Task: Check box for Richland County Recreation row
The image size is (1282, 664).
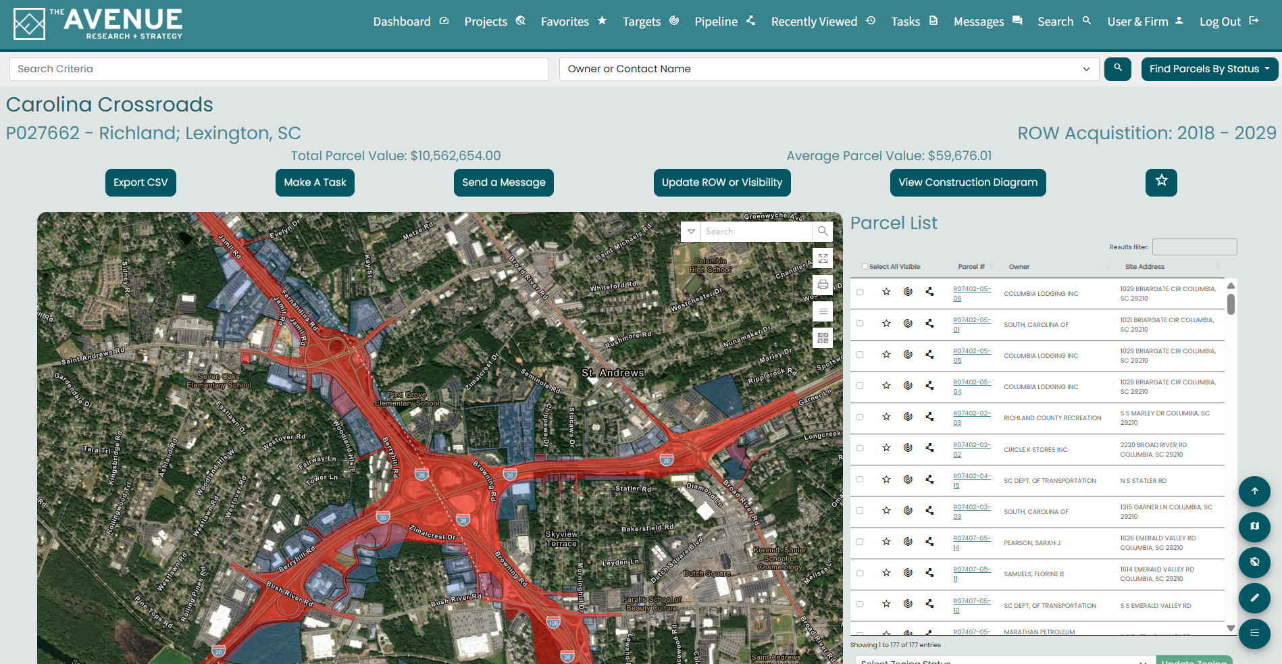Action: pos(860,417)
